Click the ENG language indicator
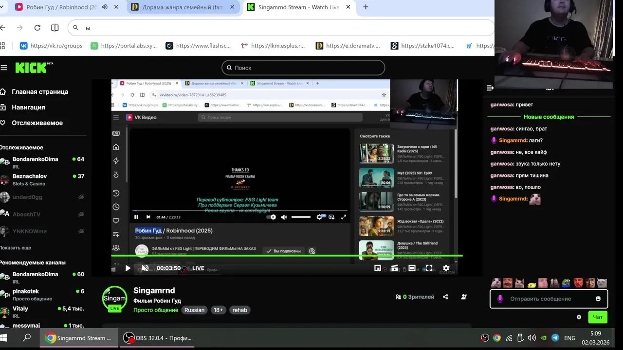 pos(569,338)
